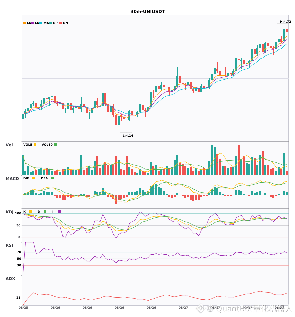This screenshot has width=295, height=317.
Task: Click the green VOL10 legend swatch
Action: 56,144
